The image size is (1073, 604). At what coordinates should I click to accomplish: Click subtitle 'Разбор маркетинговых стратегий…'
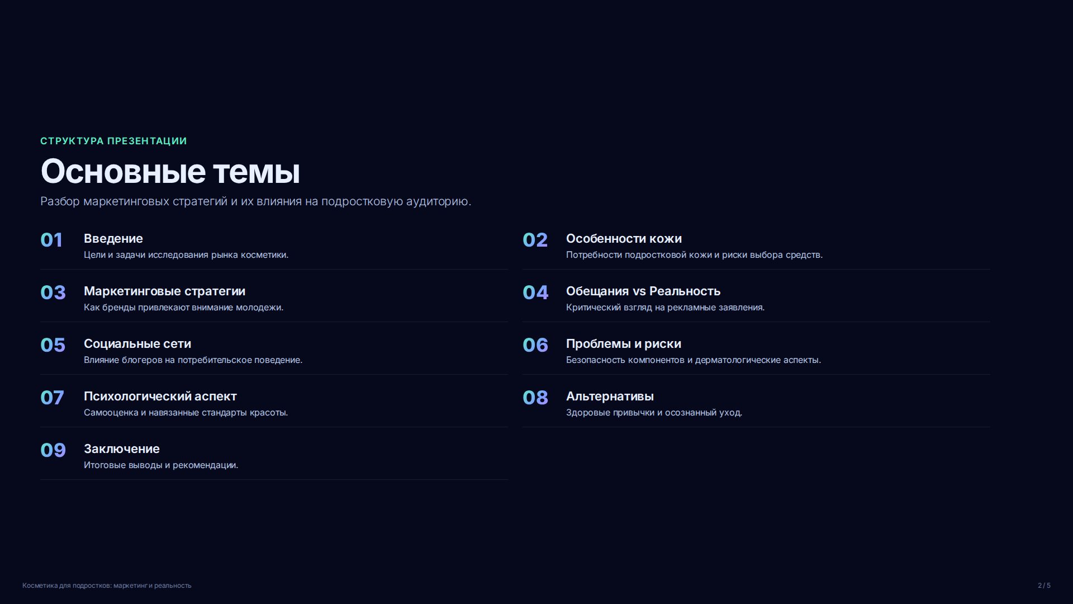255,201
